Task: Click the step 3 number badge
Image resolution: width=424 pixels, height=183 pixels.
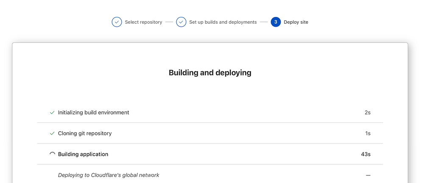Action: [276, 22]
